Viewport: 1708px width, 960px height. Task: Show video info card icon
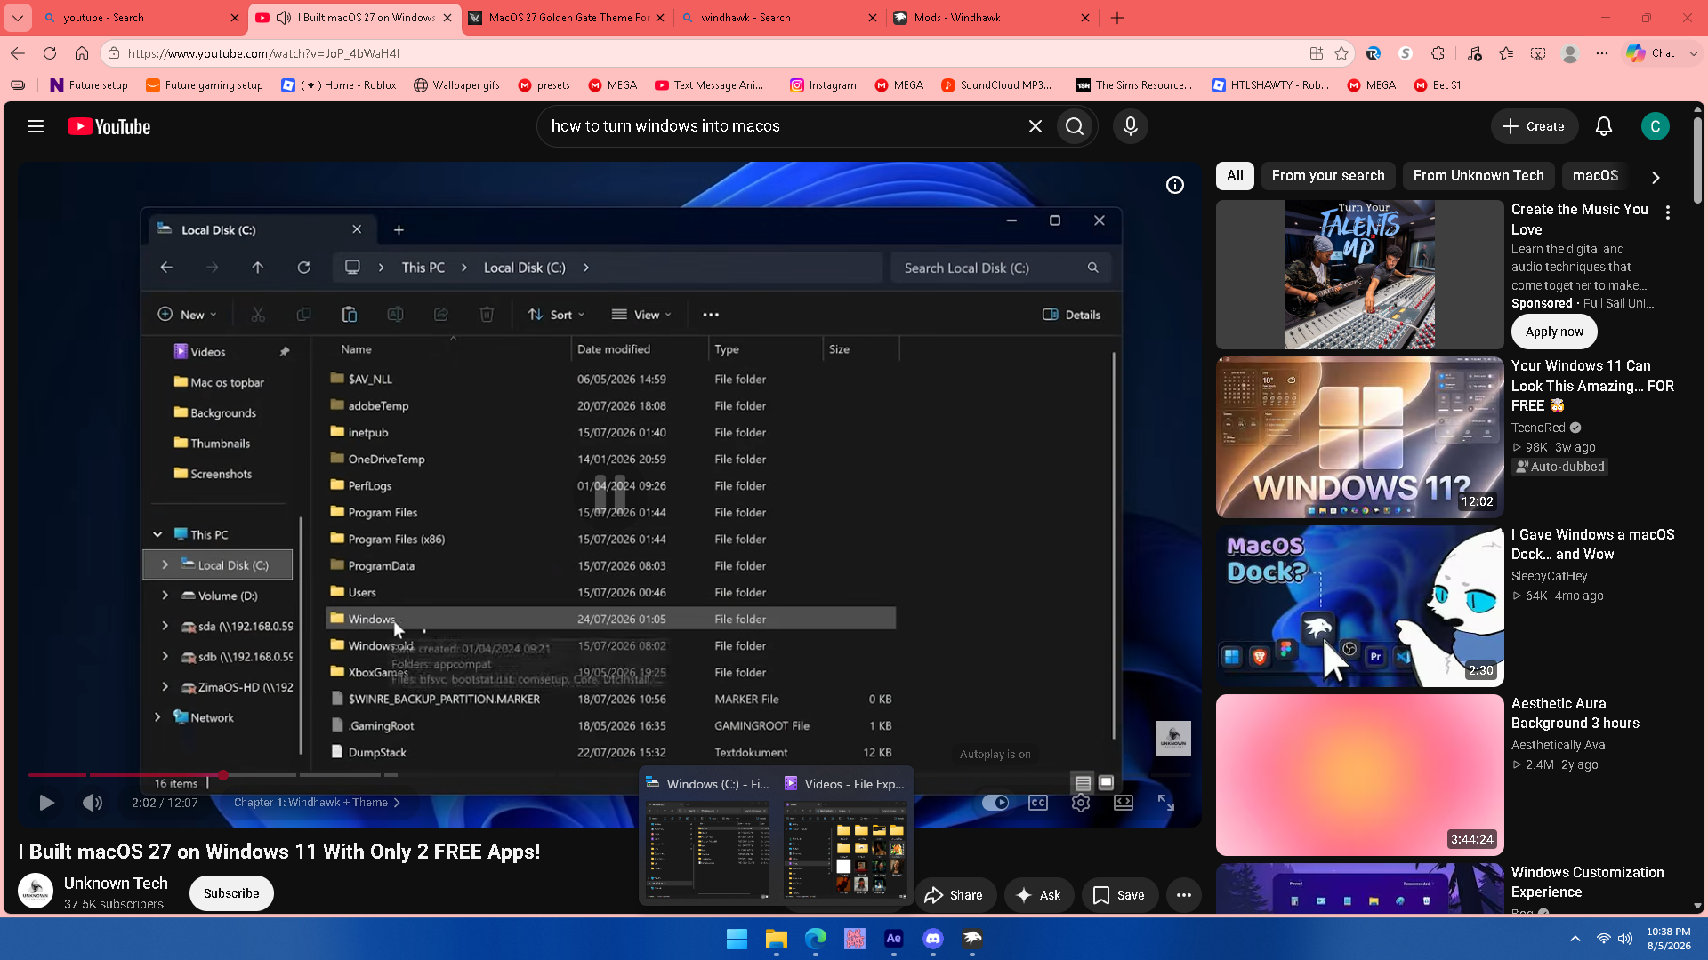pyautogui.click(x=1175, y=185)
